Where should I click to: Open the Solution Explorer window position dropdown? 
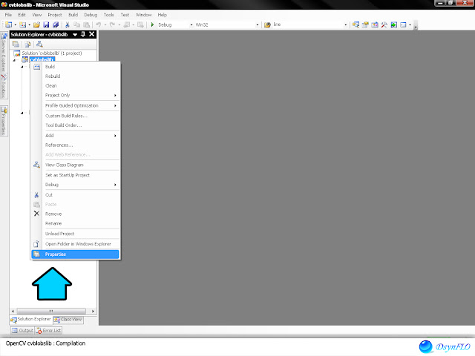tap(75, 35)
